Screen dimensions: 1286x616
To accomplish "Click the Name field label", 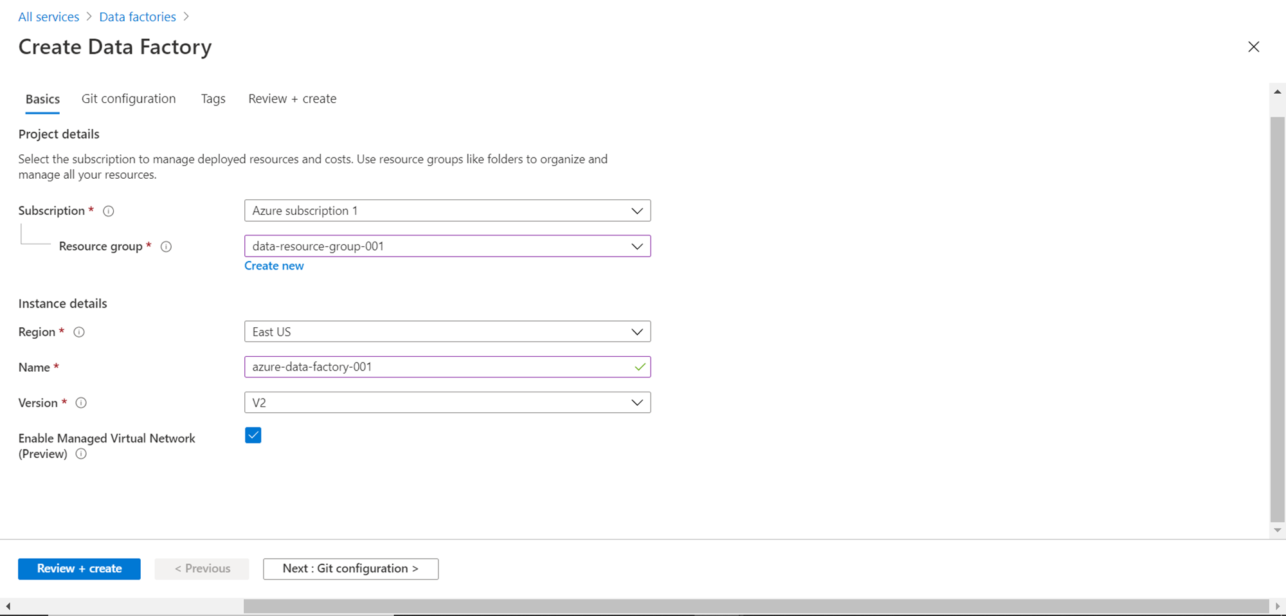I will tap(34, 367).
